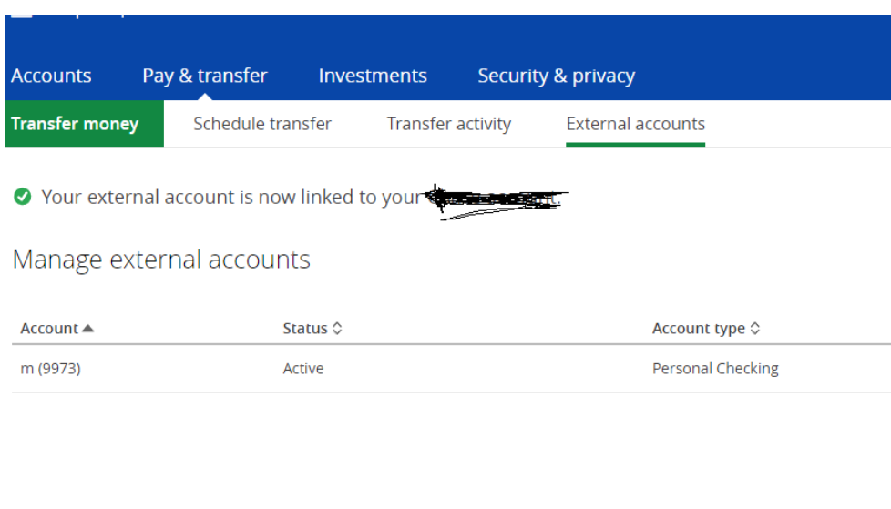Click the Personal Checking account type cell

715,369
